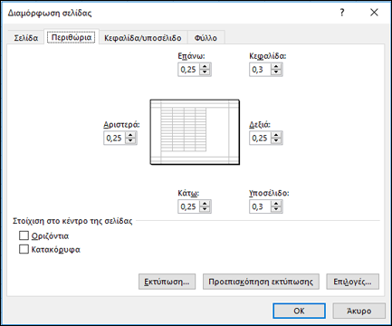Screen dimensions: 392x326
Task: Enable the Οριζόντια centering checkbox
Action: (x=24, y=235)
